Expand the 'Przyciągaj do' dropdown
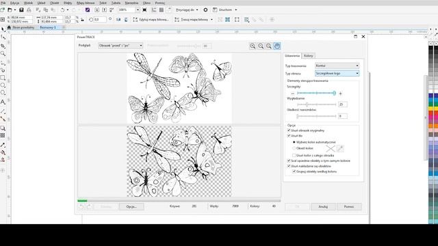The width and height of the screenshot is (438, 246). [x=197, y=10]
